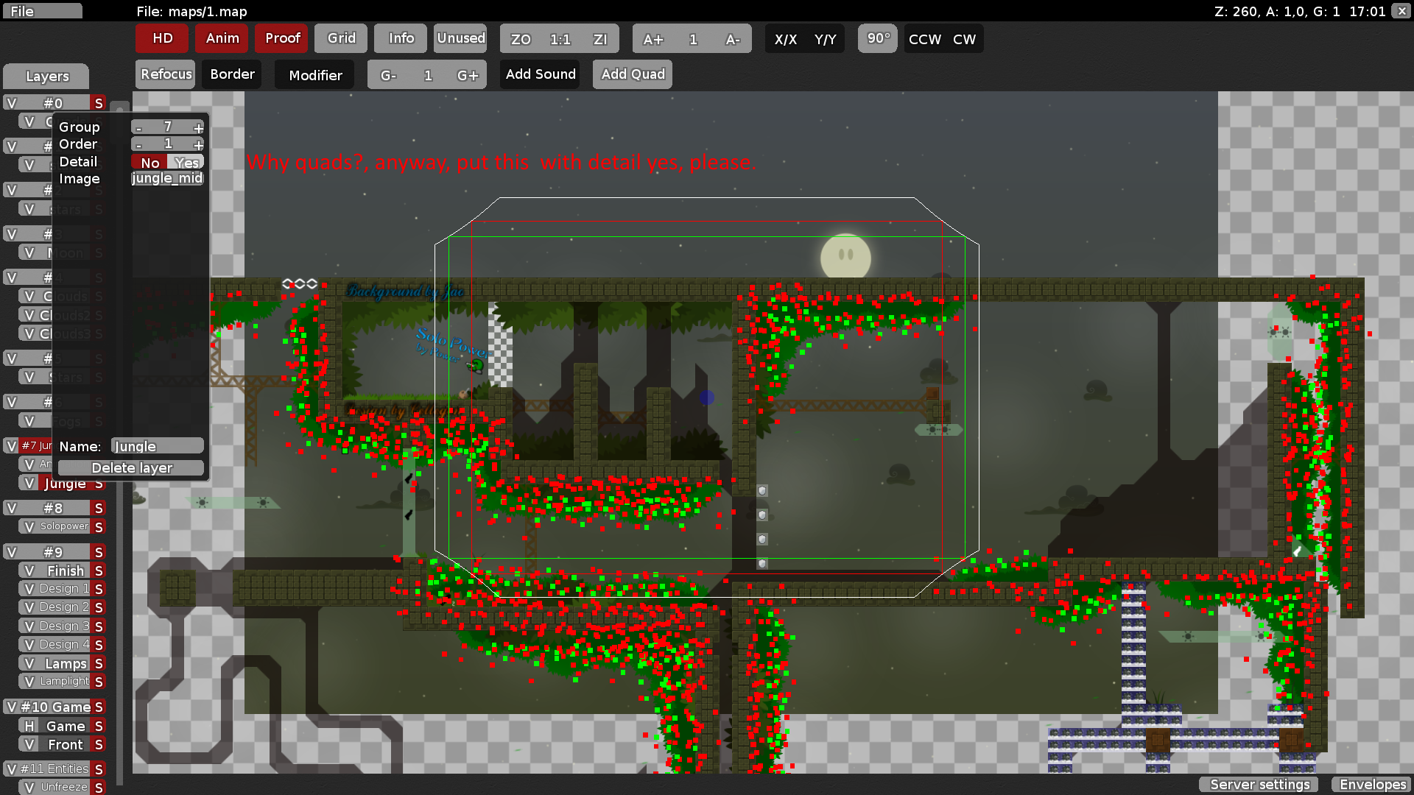The image size is (1414, 795).
Task: Open the File menu
Action: [41, 11]
